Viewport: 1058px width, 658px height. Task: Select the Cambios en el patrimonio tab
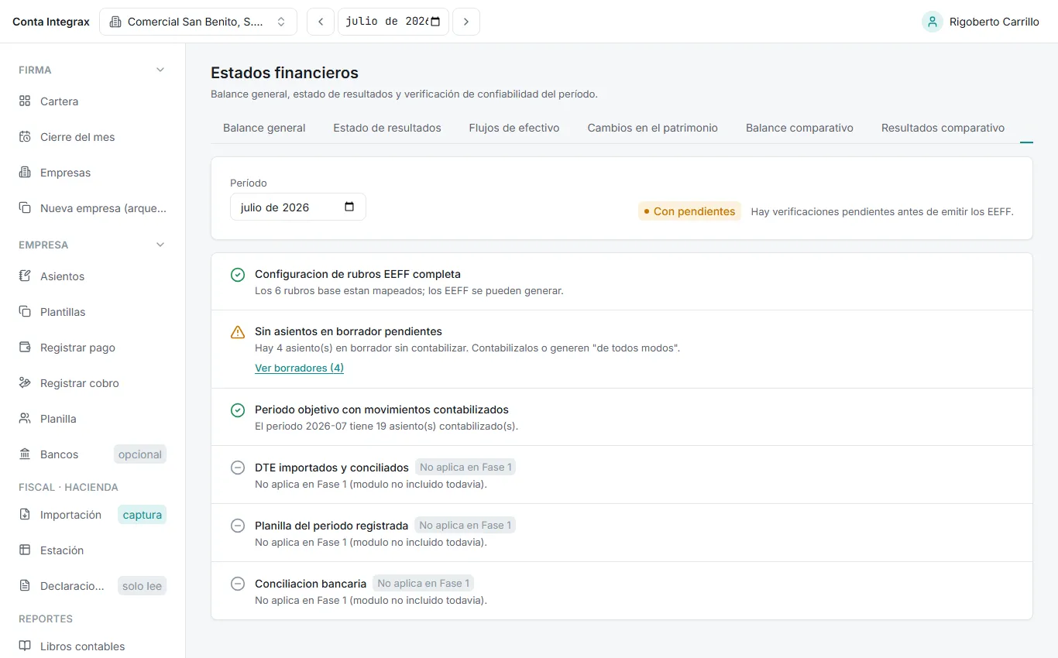click(653, 128)
